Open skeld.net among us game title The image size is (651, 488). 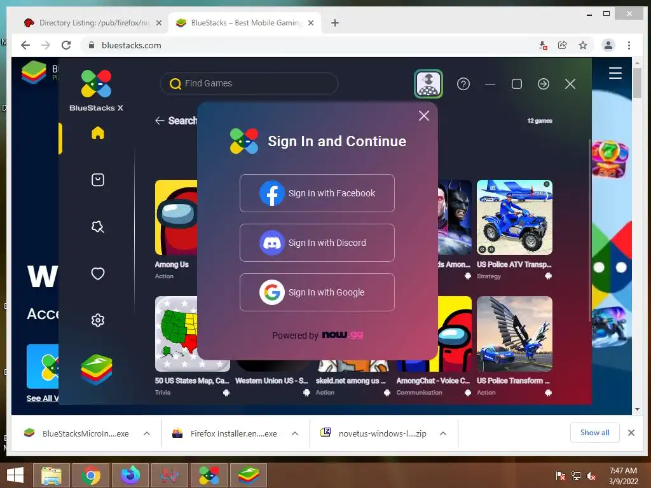[351, 381]
